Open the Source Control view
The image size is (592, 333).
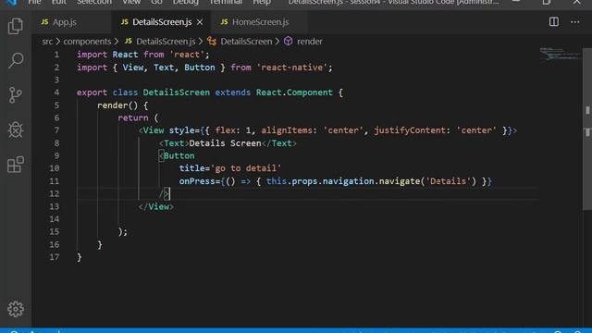(16, 94)
